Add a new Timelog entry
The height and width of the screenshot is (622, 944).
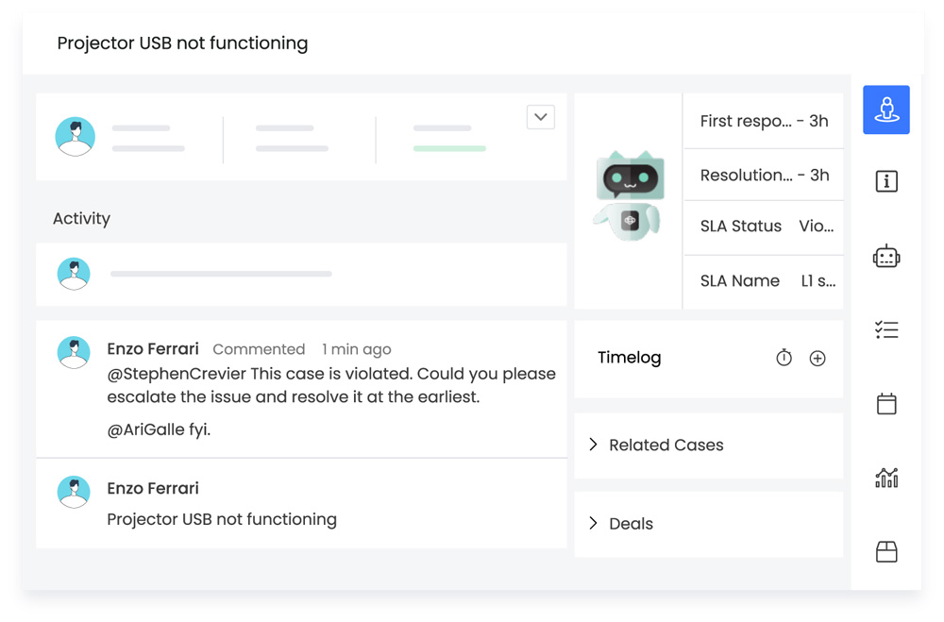818,358
